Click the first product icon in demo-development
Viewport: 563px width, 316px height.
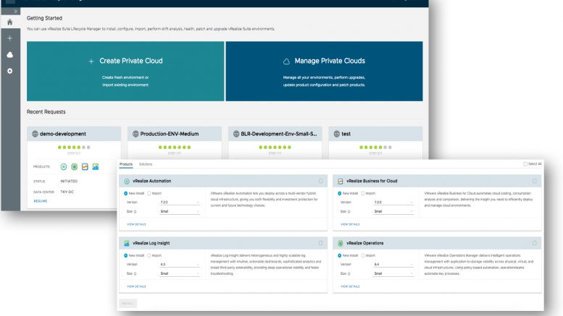[64, 166]
